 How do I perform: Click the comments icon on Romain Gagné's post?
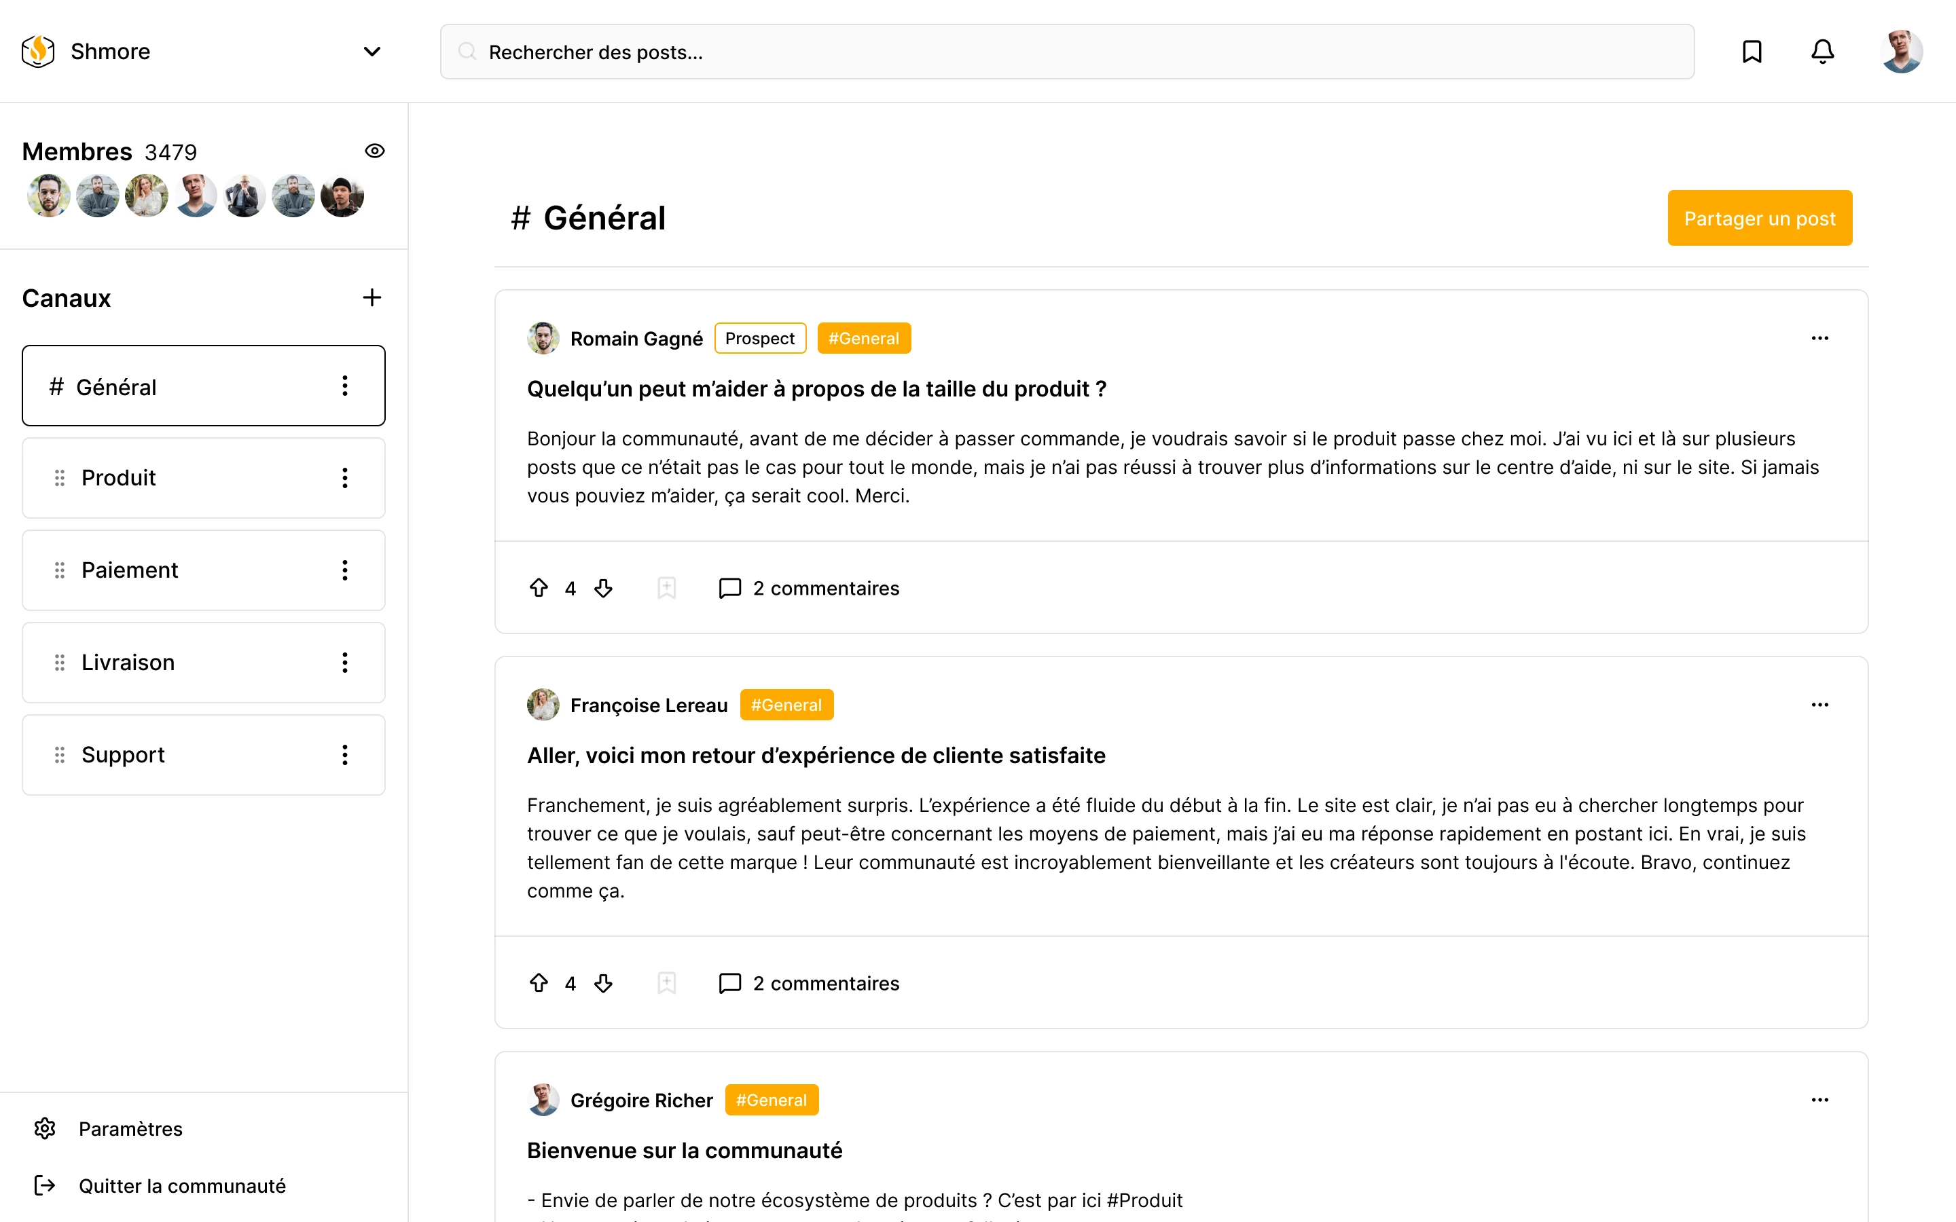coord(729,587)
